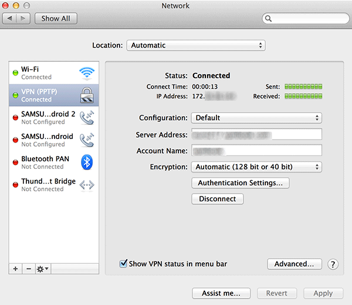This screenshot has width=352, height=305.
Task: Click phone icon for SAMSU...droid 2
Action: [87, 118]
